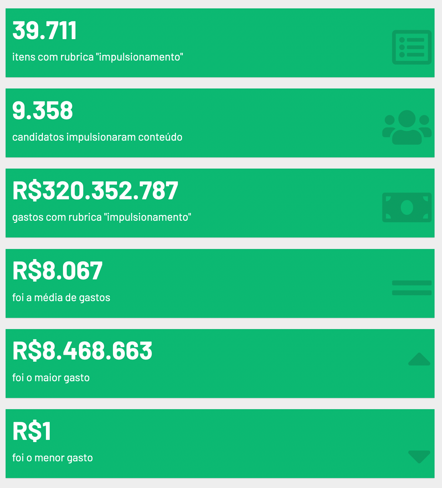Click the group of people icon
The width and height of the screenshot is (442, 488).
coord(407,127)
